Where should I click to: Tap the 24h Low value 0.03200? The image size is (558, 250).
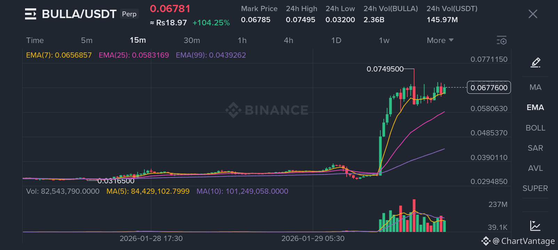coord(340,20)
